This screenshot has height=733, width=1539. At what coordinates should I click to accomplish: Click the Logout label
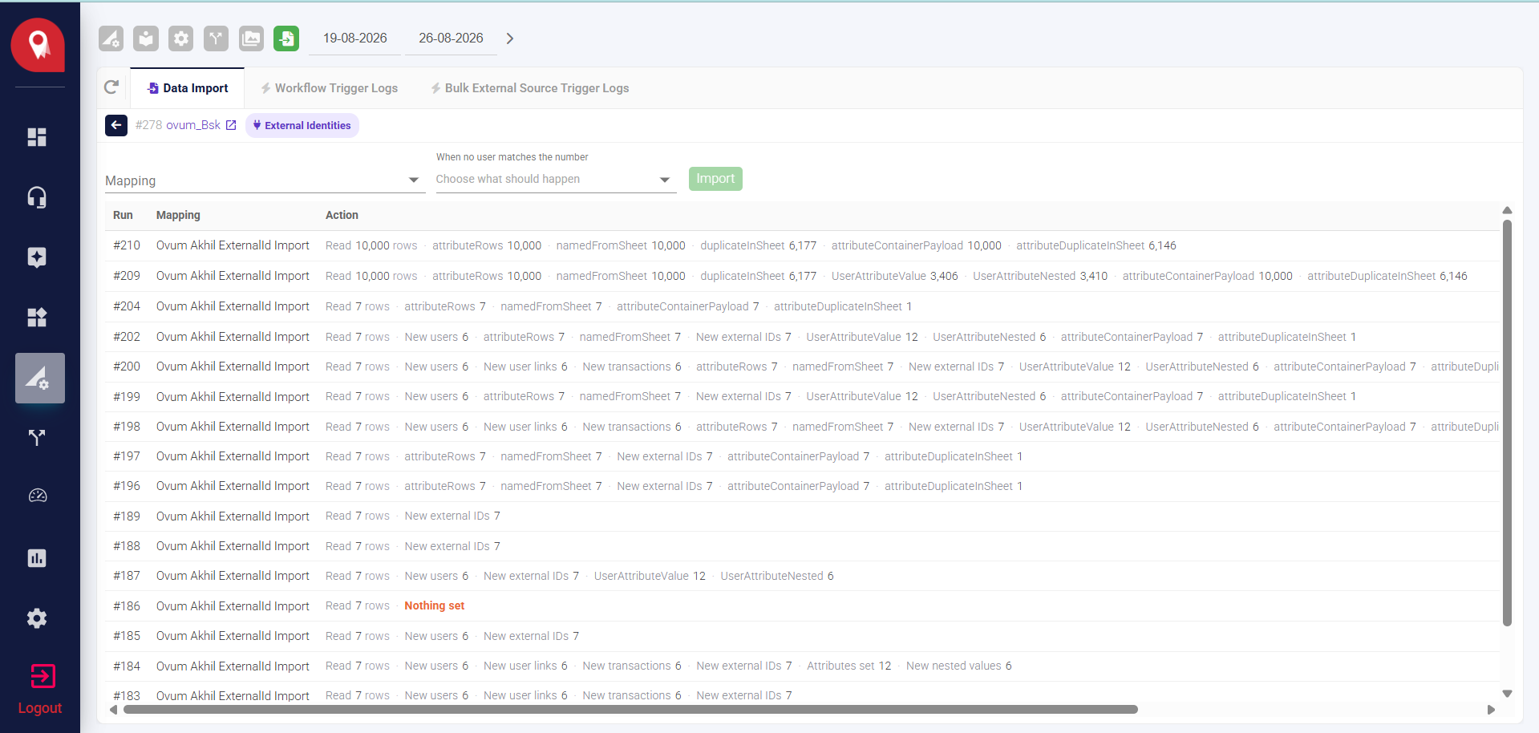point(40,708)
